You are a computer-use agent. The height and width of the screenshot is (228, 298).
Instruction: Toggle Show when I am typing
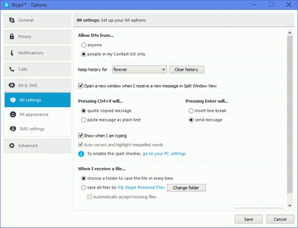pos(80,136)
